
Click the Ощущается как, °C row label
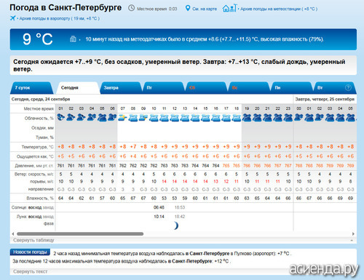point(35,156)
